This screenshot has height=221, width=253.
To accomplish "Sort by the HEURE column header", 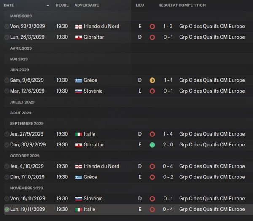I will point(62,5).
